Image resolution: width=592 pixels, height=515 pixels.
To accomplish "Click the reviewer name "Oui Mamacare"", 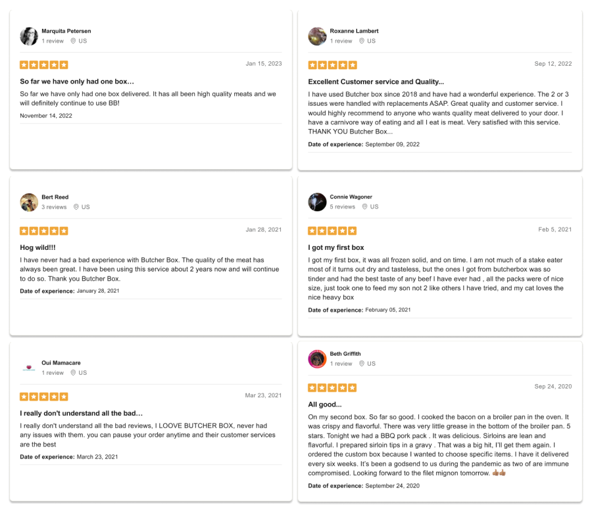I will coord(60,362).
